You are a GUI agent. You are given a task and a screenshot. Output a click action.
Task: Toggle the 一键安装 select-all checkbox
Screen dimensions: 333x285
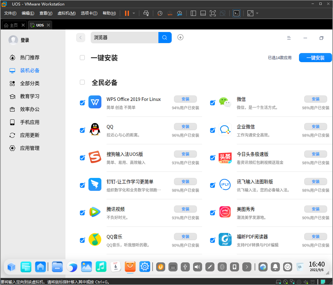pos(82,58)
